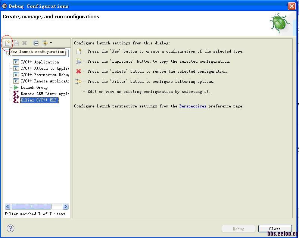Screen dimensions: 299x238
Task: Select Remote ARM Linux Application type
Action: (x=45, y=94)
